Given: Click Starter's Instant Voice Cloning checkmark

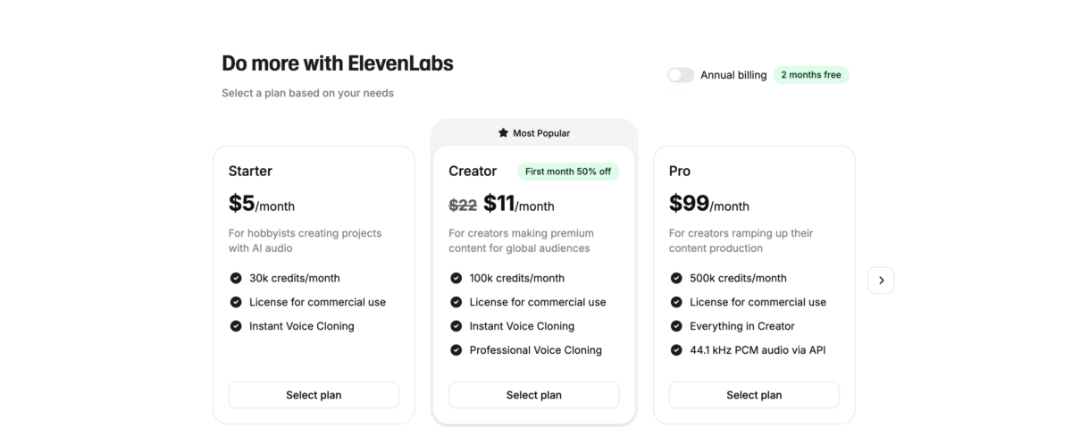Looking at the screenshot, I should (236, 326).
